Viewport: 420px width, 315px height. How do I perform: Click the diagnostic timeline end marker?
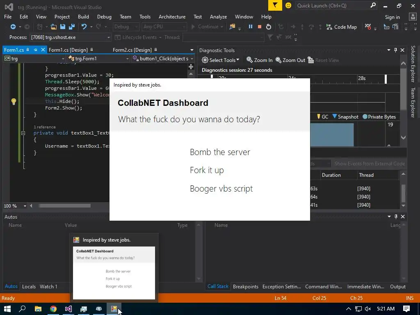[x=386, y=79]
